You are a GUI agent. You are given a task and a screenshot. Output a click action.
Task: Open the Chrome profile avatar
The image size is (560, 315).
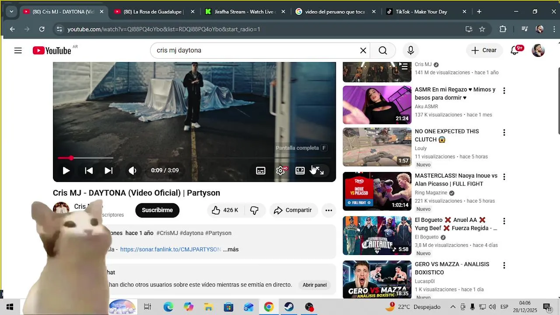tap(539, 29)
